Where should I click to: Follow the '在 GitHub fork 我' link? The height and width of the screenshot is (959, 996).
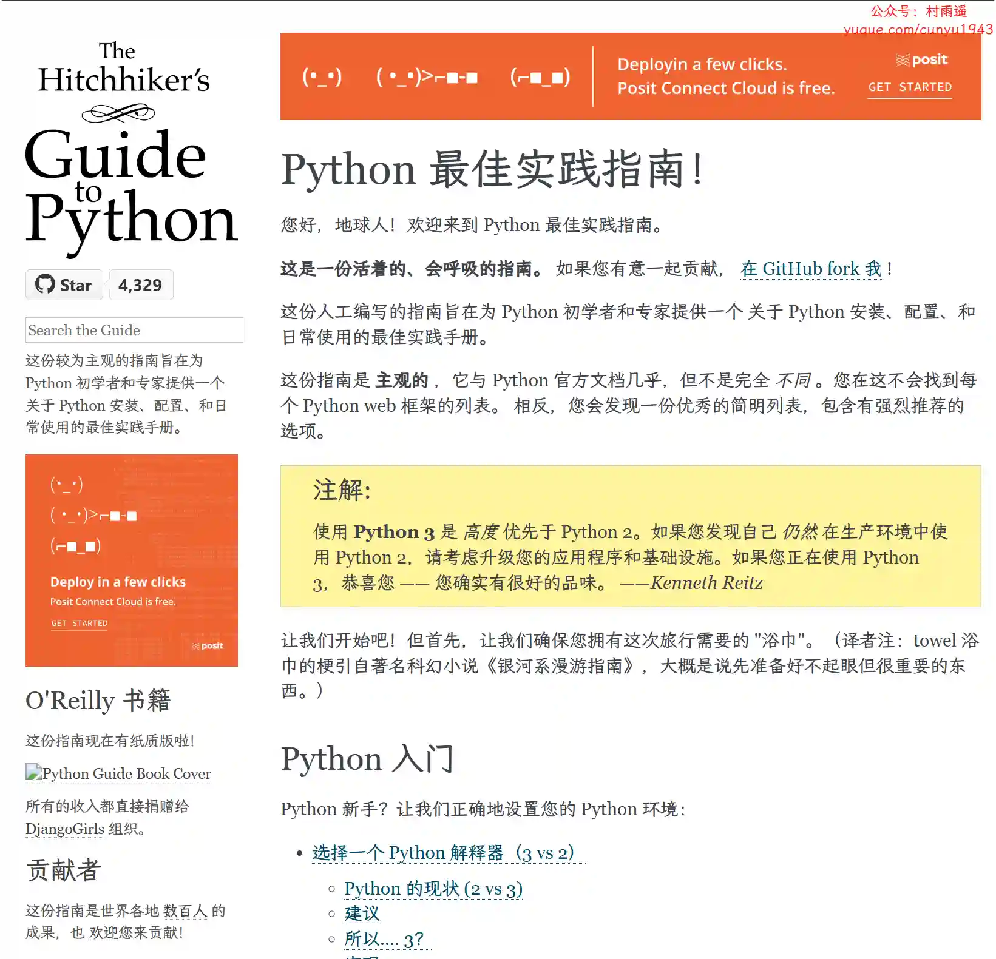[811, 269]
